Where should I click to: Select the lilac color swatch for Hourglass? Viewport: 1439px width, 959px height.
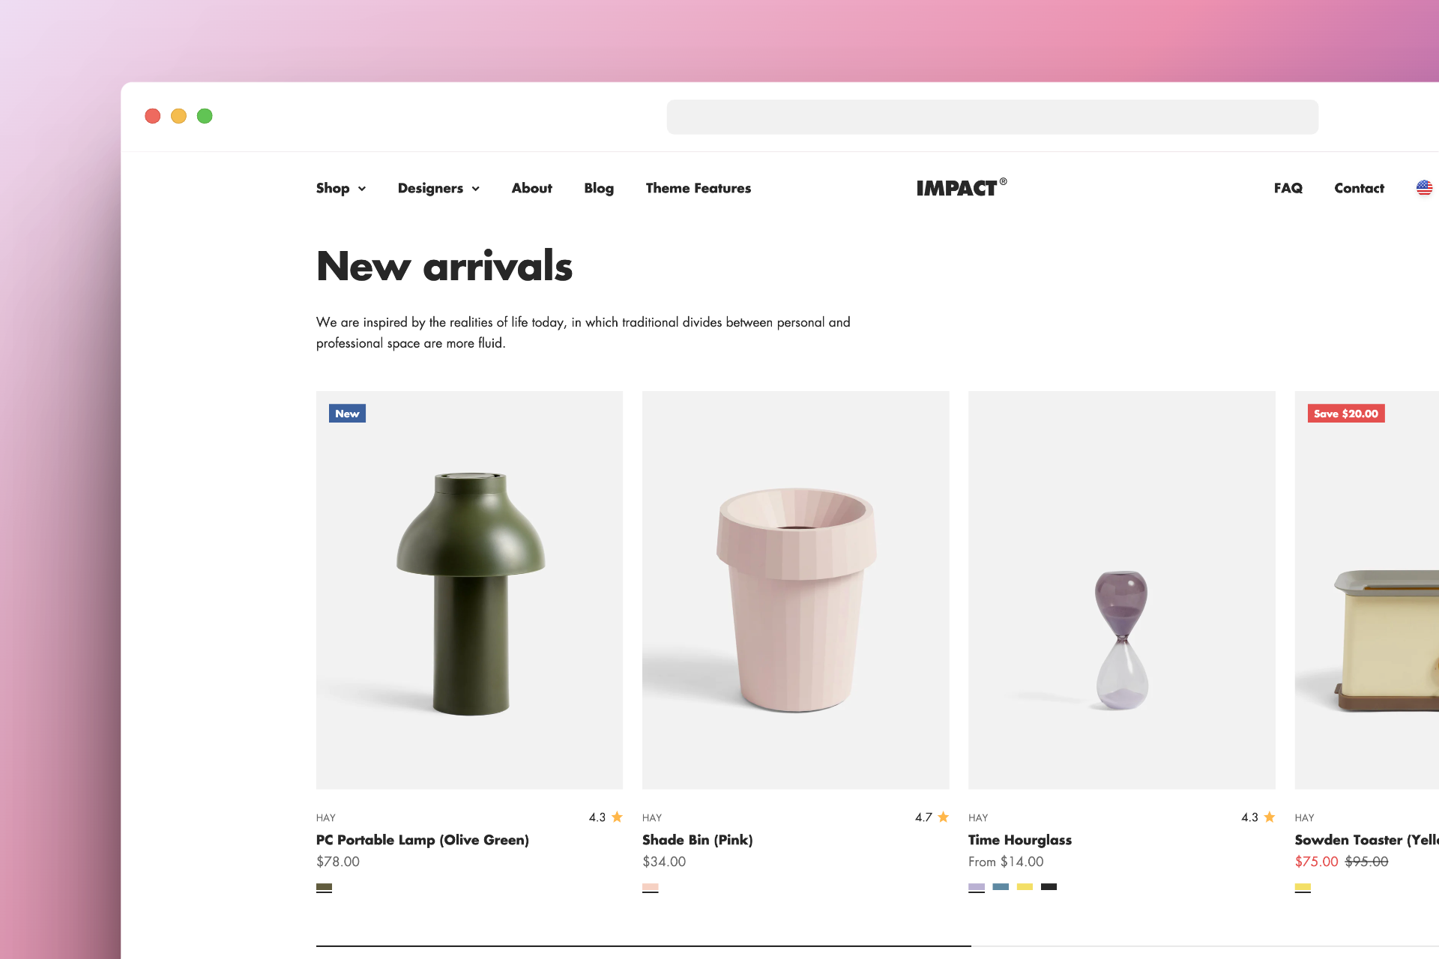pyautogui.click(x=977, y=887)
